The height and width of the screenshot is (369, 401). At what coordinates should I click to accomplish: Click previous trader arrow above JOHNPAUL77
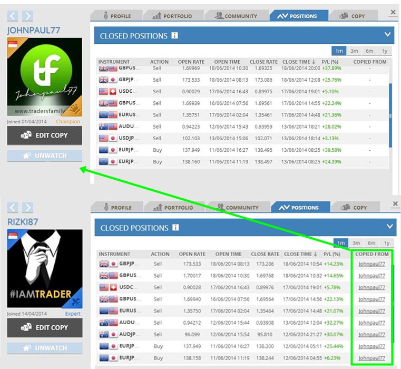click(12, 16)
